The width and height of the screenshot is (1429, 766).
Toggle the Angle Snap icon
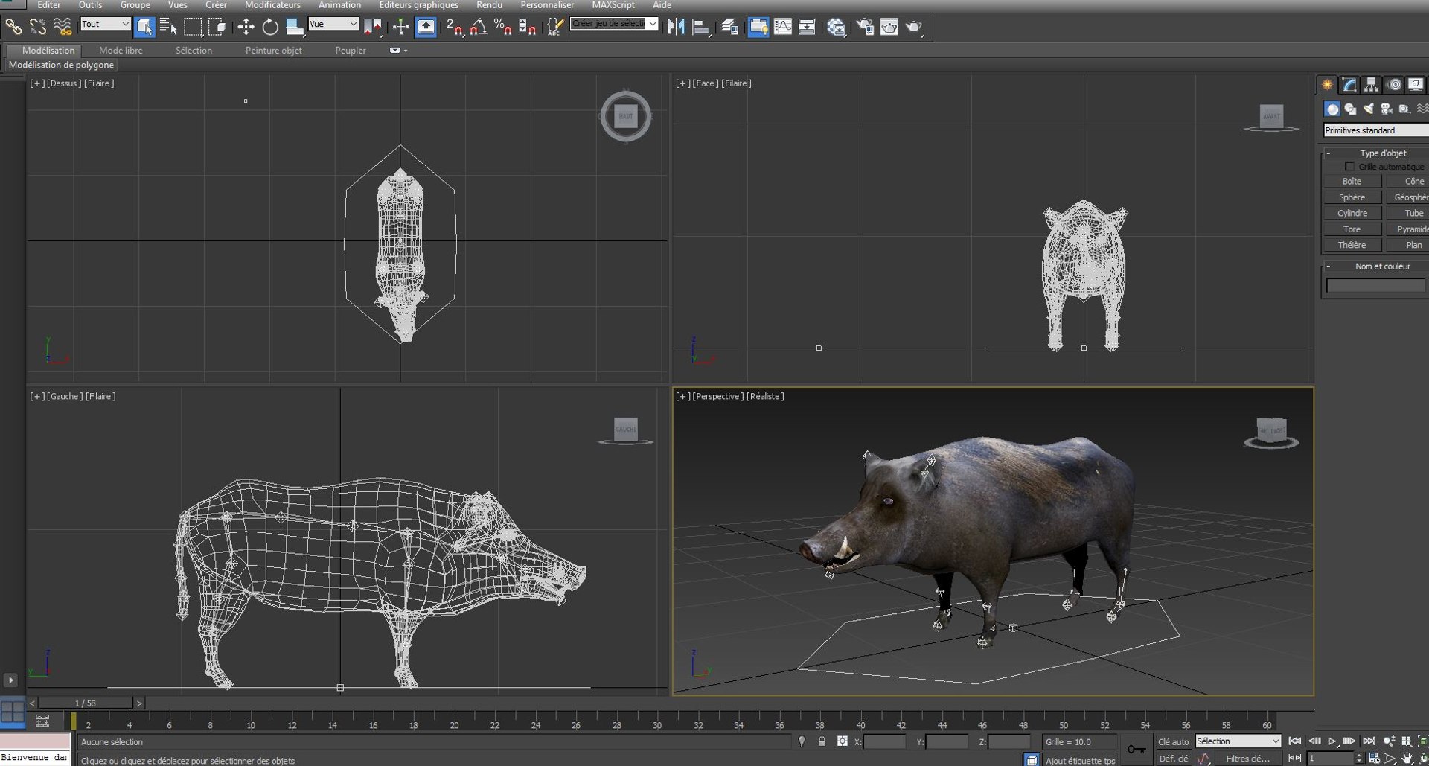pyautogui.click(x=479, y=27)
